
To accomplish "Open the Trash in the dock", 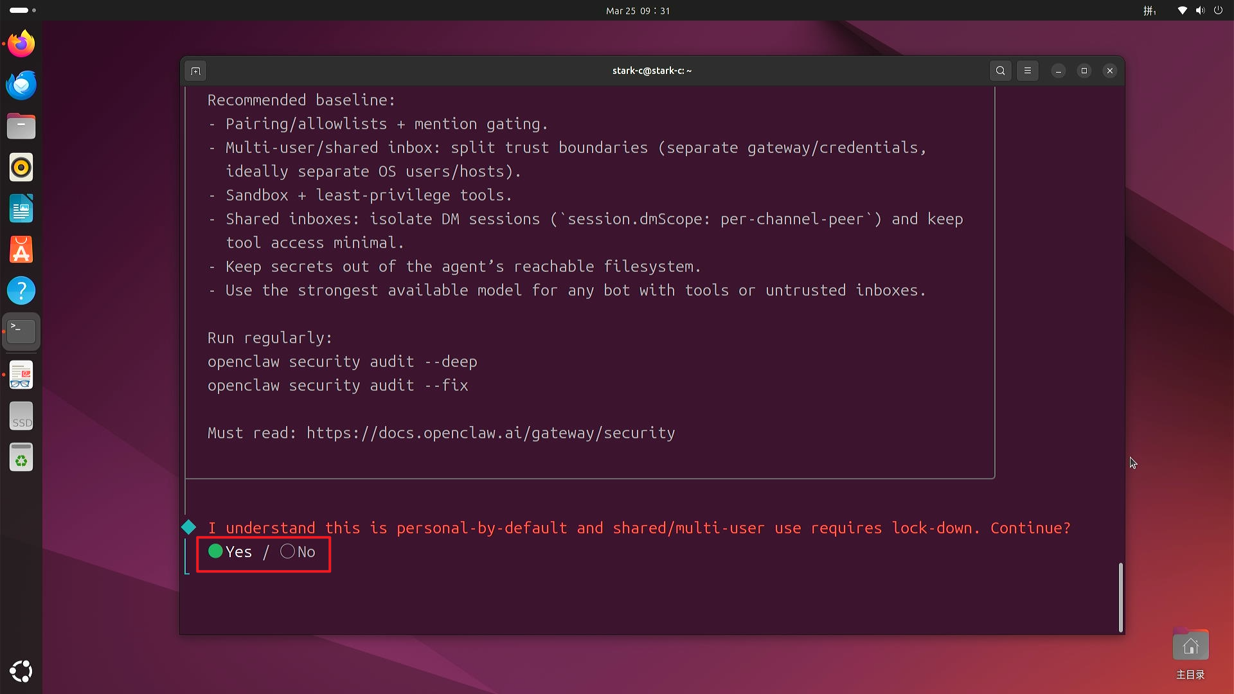I will point(21,458).
